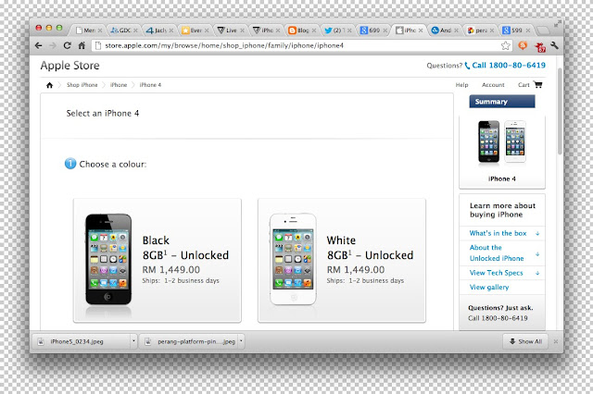The width and height of the screenshot is (593, 394).
Task: Switch to the Mem tab
Action: [x=89, y=31]
